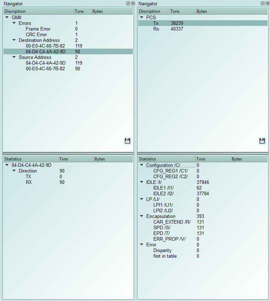Select the PCS Rx row
The width and height of the screenshot is (270, 301).
click(x=203, y=29)
